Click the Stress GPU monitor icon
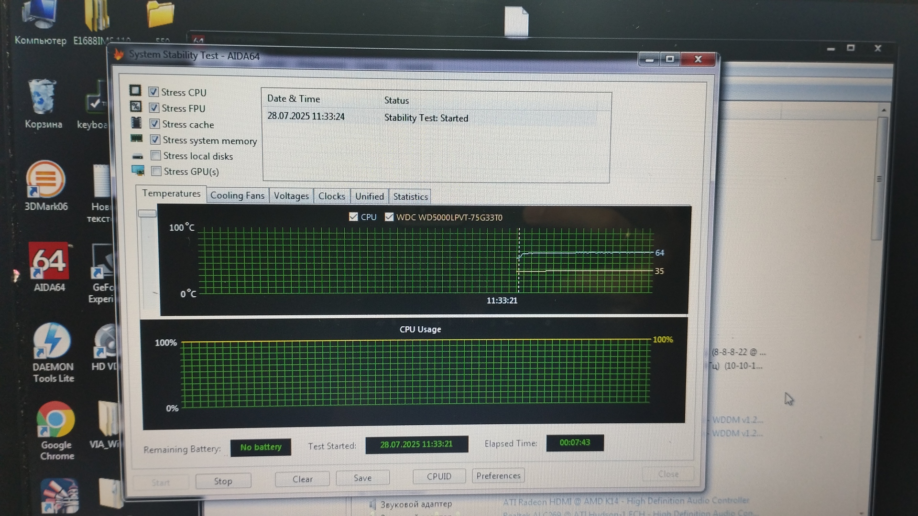918x516 pixels. point(138,170)
